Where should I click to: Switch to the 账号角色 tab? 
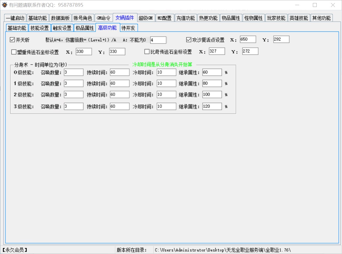click(83, 18)
